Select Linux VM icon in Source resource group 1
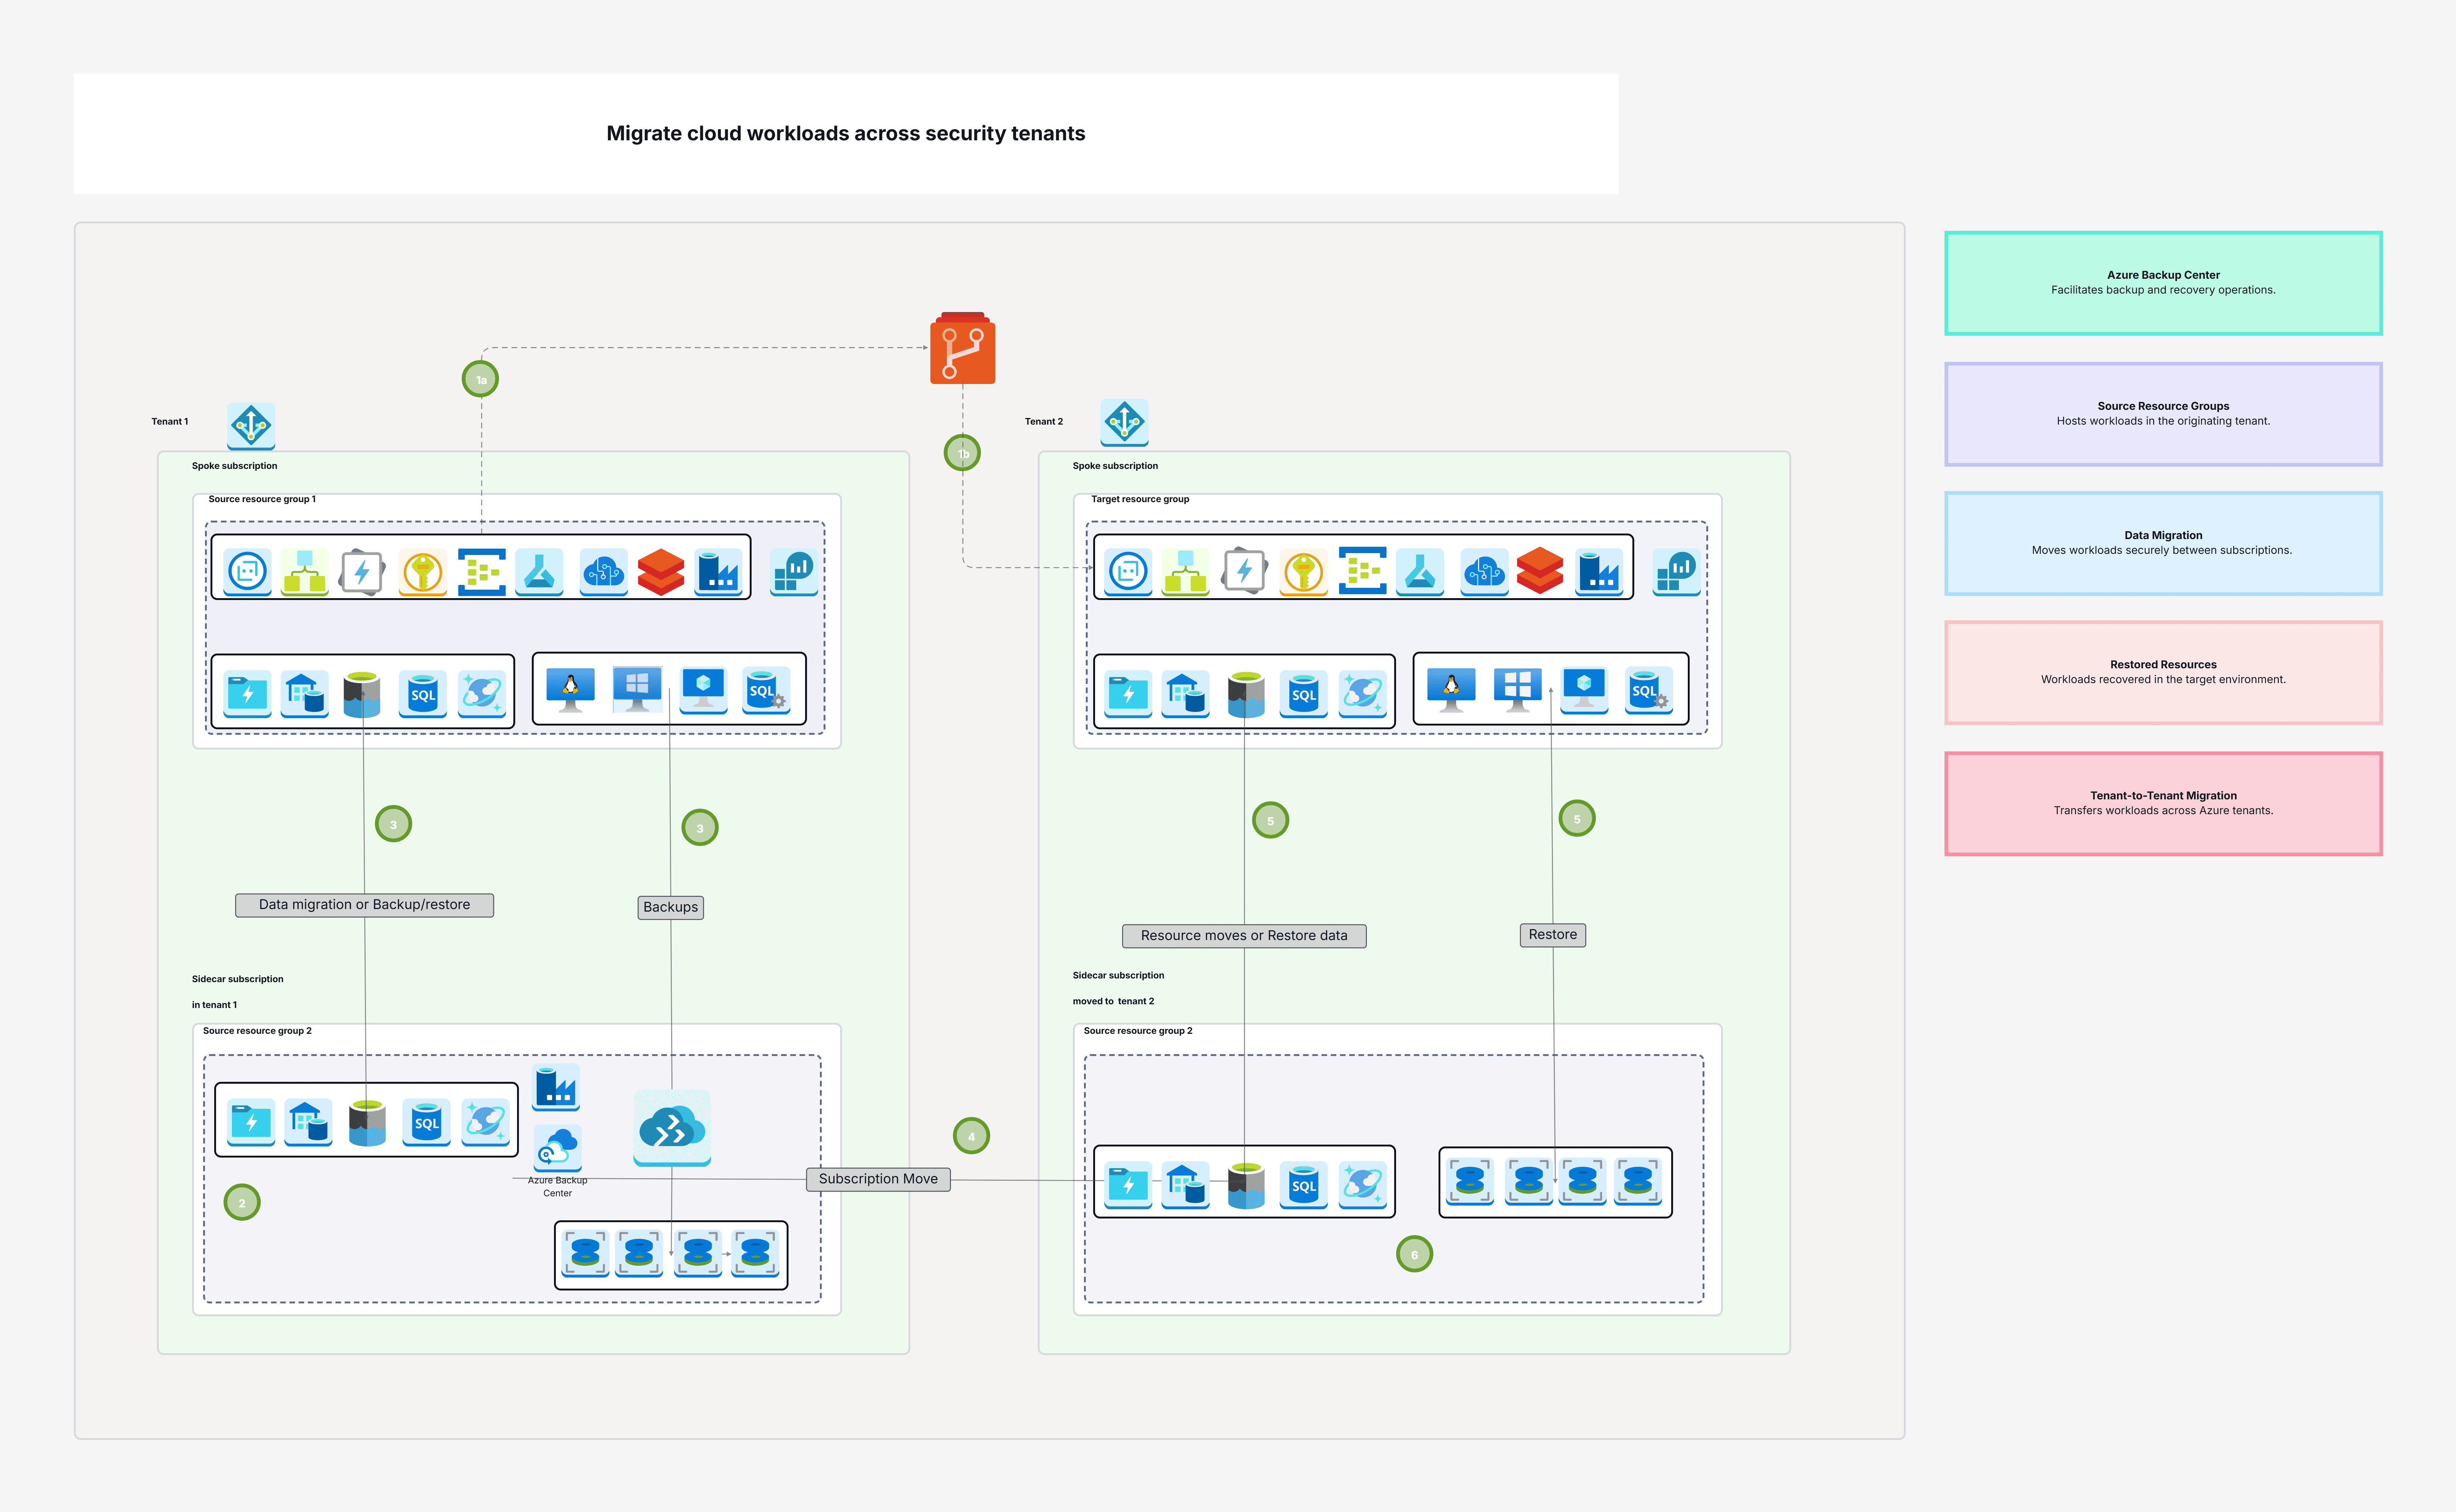This screenshot has height=1512, width=2456. pyautogui.click(x=571, y=690)
